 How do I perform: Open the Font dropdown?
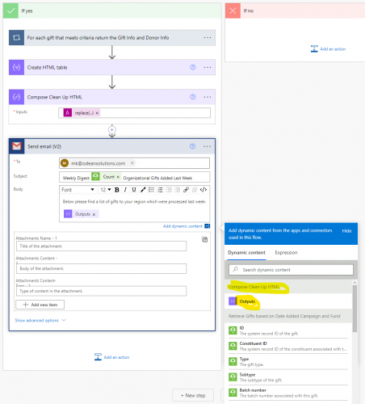tap(78, 190)
